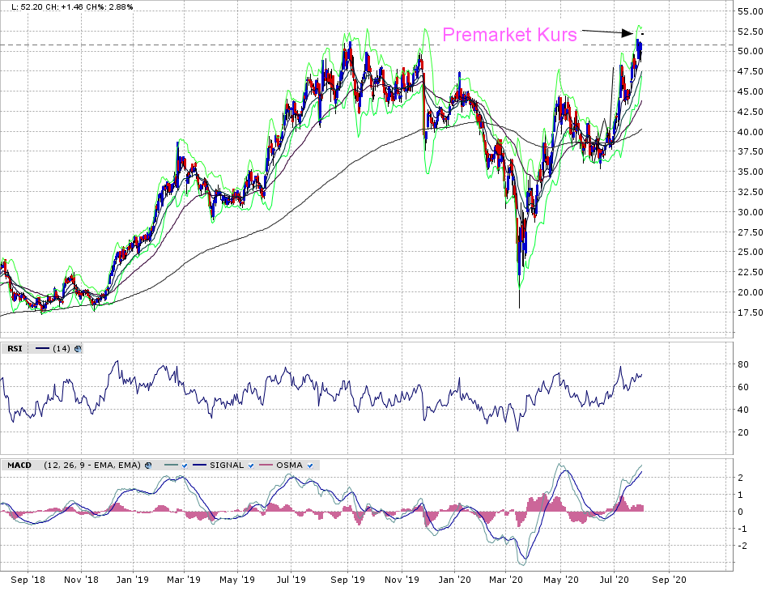The height and width of the screenshot is (591, 770).
Task: Toggle the MACD line checkbox
Action: pos(184,466)
